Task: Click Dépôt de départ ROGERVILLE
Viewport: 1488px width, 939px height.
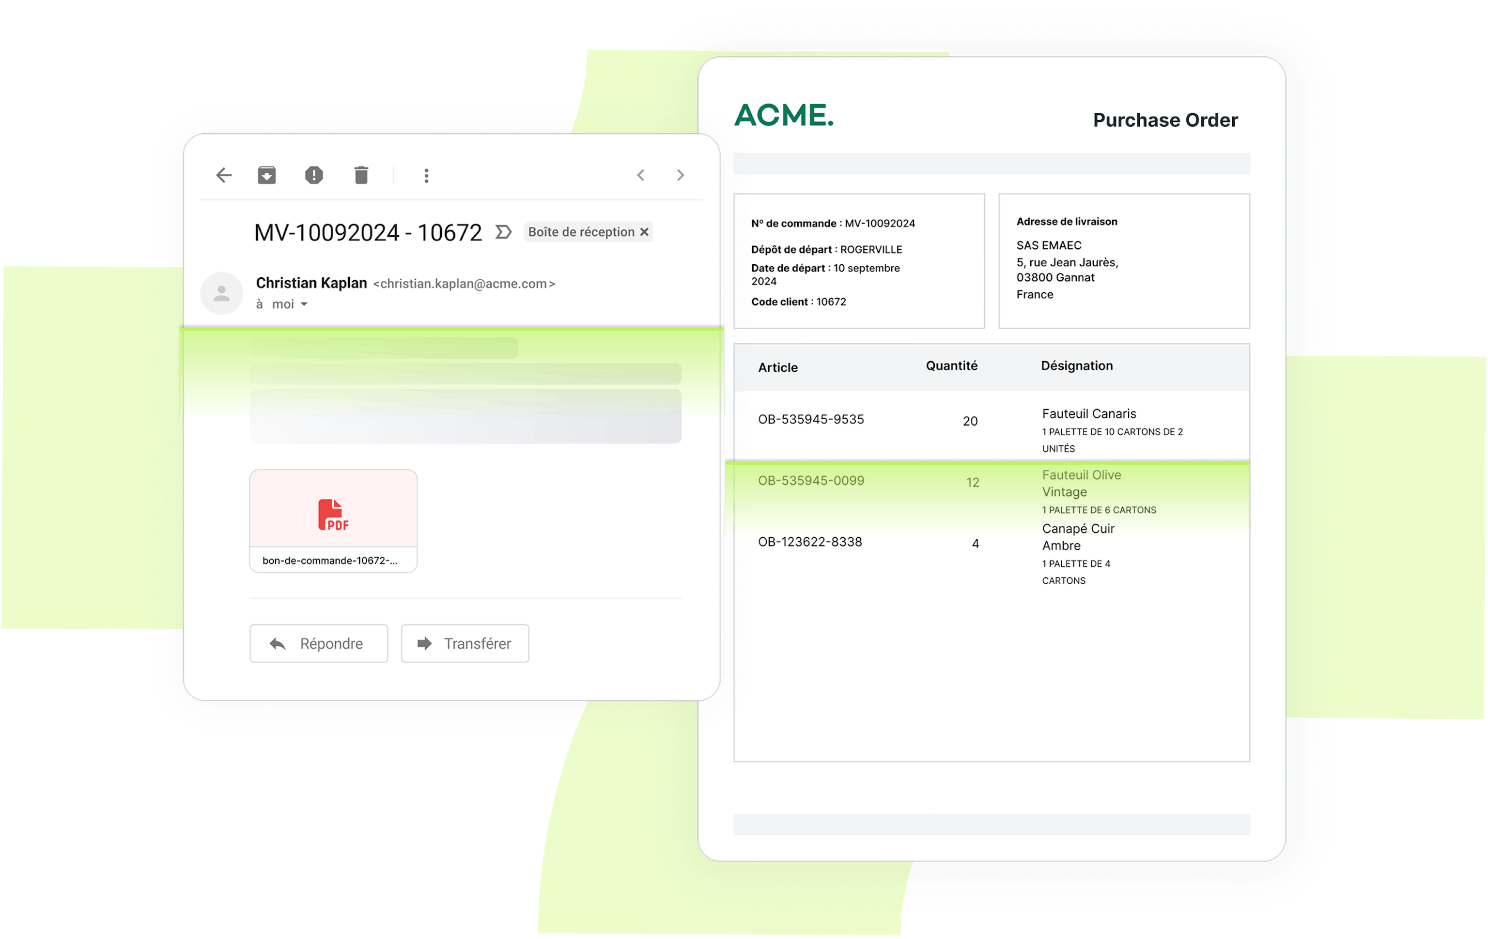Action: point(827,249)
